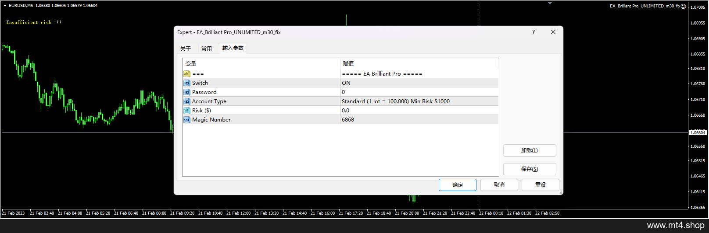Click the Switch variable name
This screenshot has height=233, width=709.
pyautogui.click(x=200, y=83)
